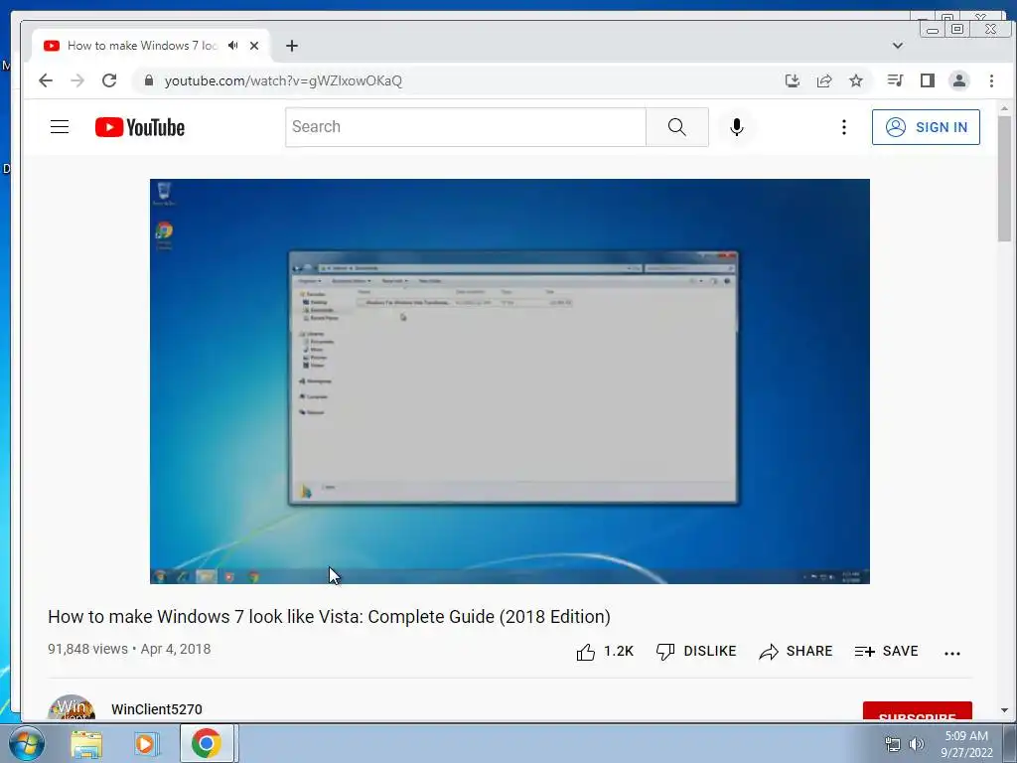Screen dimensions: 1017x763
Task: Open Chrome three-dot menu
Action: click(991, 80)
